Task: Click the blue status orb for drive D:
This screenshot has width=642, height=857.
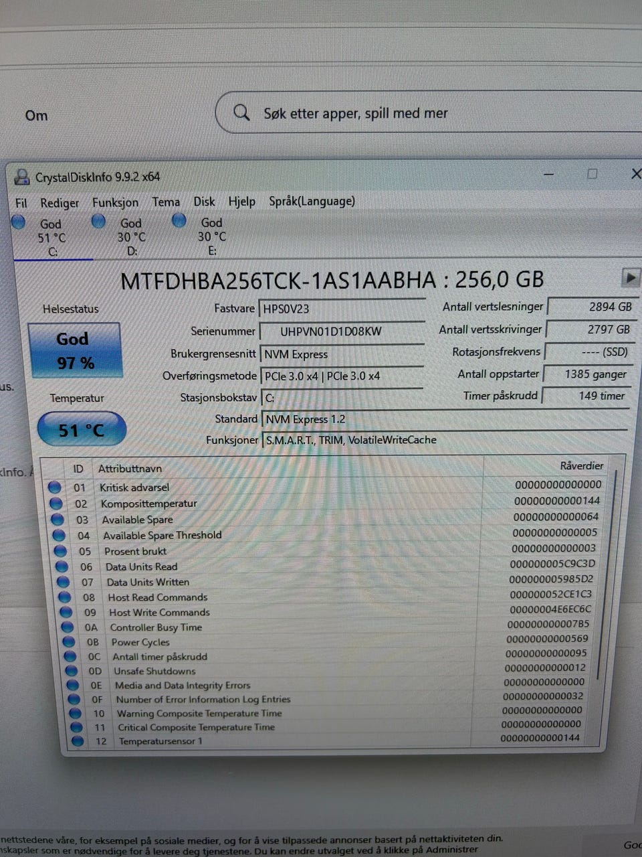Action: 98,221
